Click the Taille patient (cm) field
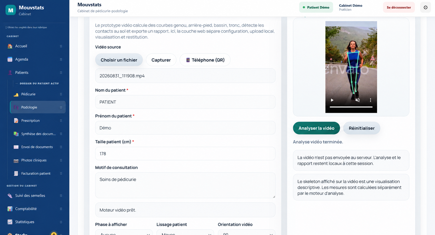 pyautogui.click(x=185, y=154)
